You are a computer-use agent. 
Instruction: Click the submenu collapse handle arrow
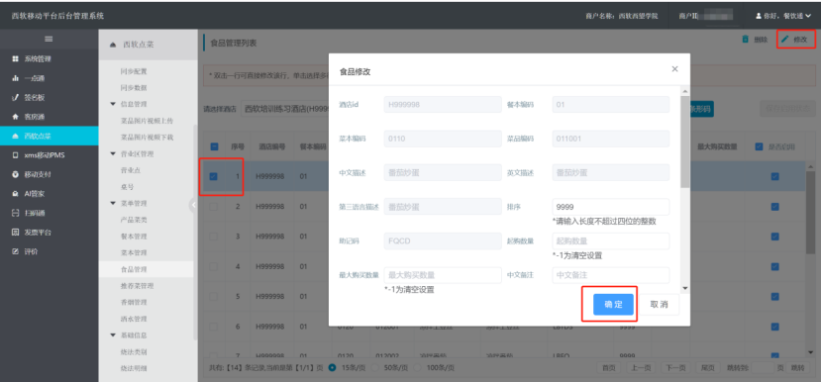[193, 205]
